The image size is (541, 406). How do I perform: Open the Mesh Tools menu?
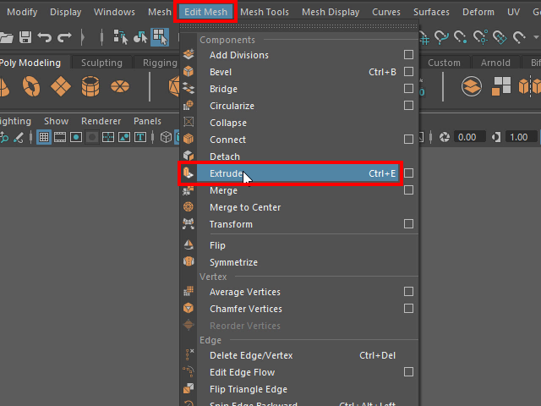(264, 12)
